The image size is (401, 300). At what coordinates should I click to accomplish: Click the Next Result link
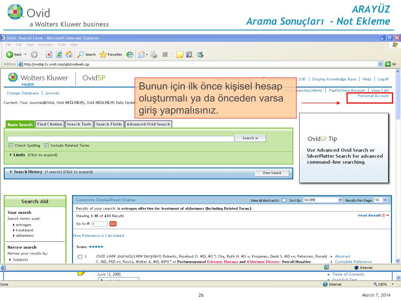[x=369, y=215]
